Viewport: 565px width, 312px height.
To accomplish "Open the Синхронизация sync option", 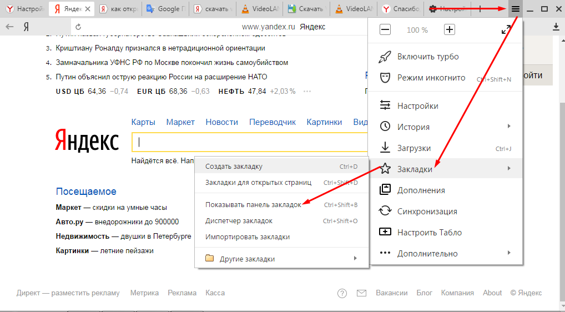I will [x=427, y=212].
